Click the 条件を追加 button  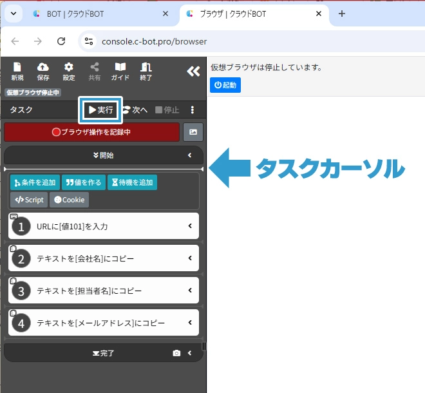[35, 182]
